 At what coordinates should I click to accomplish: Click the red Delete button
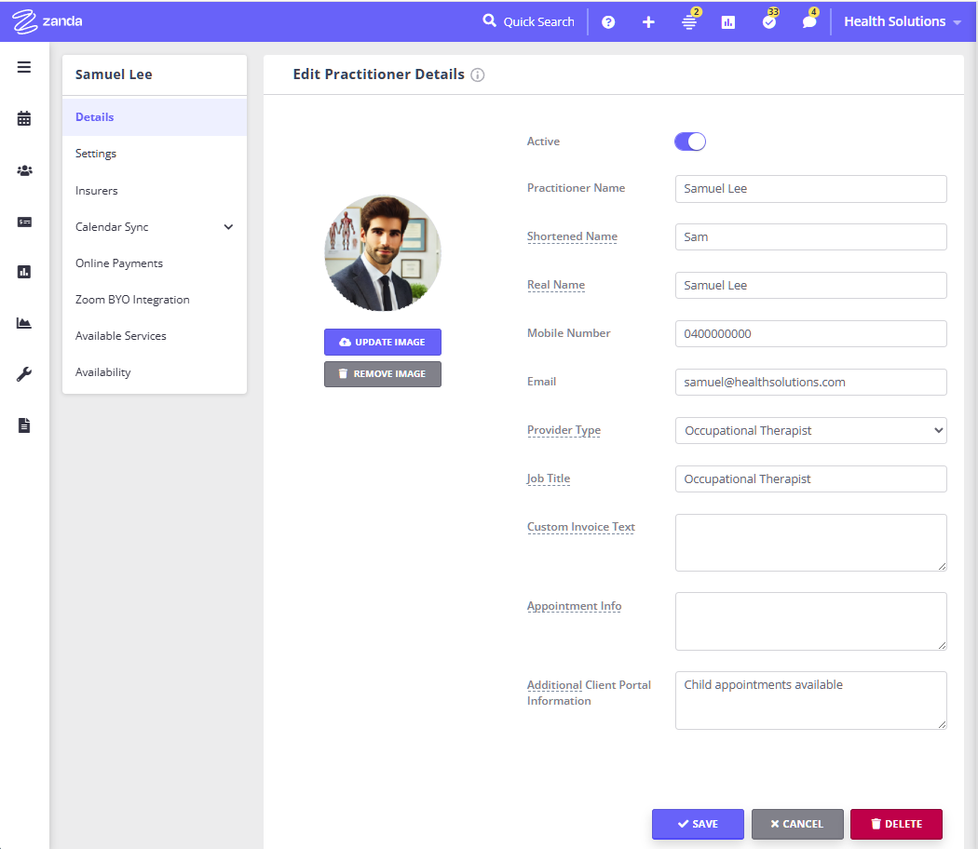pyautogui.click(x=896, y=824)
